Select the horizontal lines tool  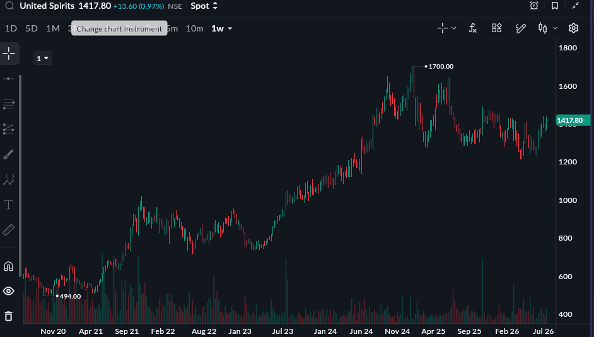point(8,105)
